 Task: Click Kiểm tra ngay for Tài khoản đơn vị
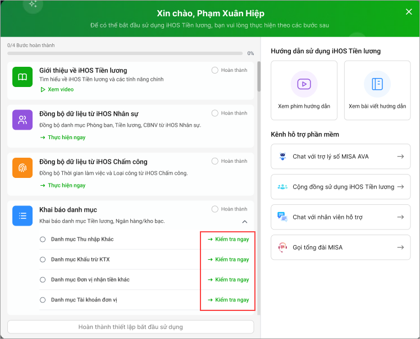pos(229,300)
